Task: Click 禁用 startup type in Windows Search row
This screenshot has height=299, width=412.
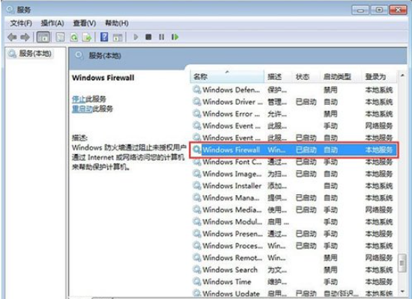Action: pyautogui.click(x=330, y=270)
